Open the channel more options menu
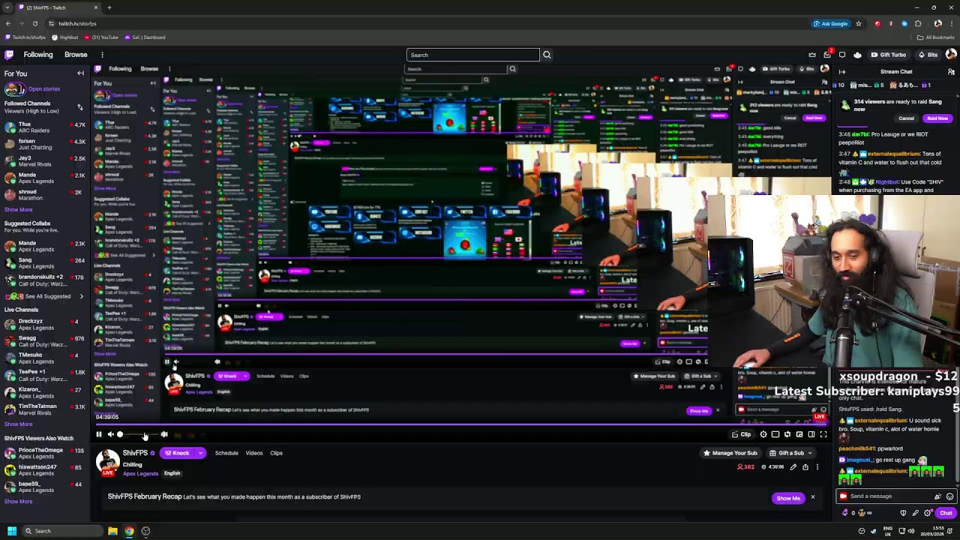 tap(817, 467)
